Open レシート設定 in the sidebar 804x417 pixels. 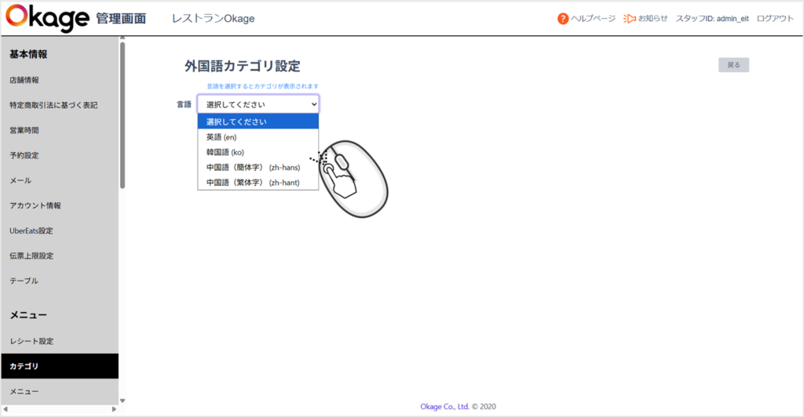click(x=31, y=341)
